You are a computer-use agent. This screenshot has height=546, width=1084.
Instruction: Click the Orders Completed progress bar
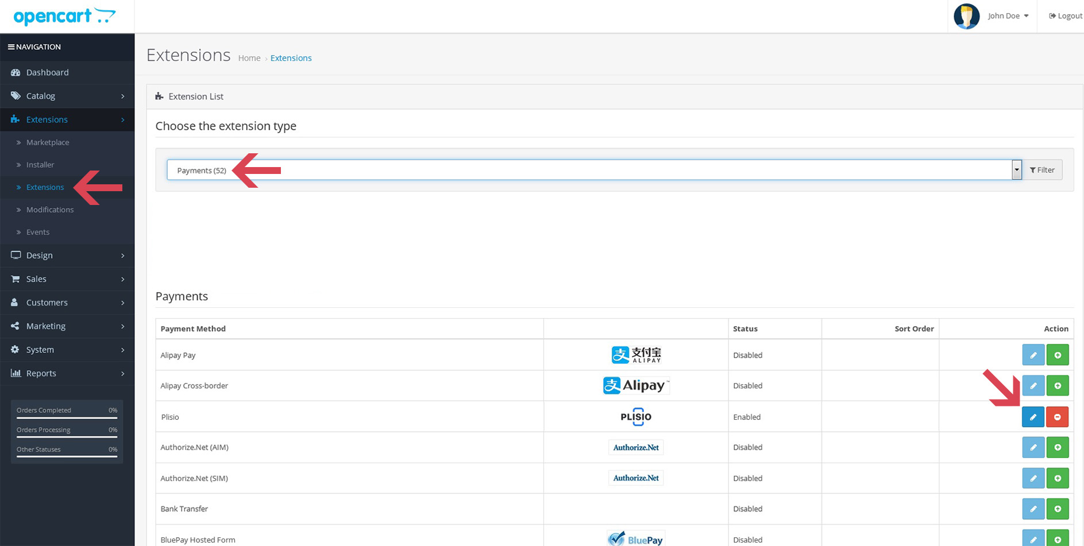[x=67, y=418]
